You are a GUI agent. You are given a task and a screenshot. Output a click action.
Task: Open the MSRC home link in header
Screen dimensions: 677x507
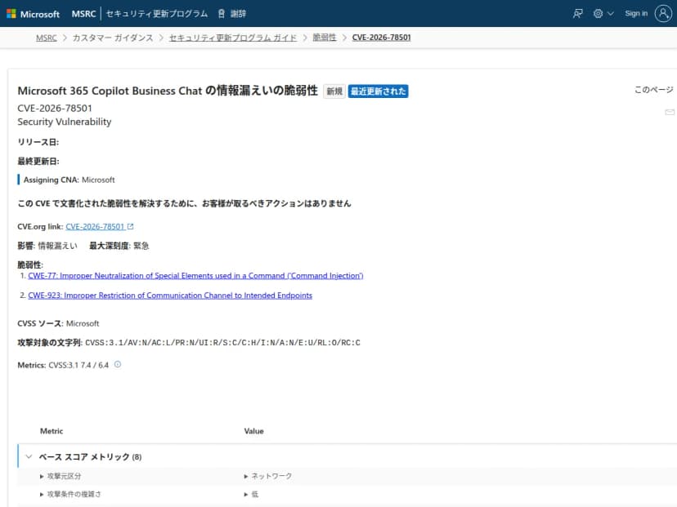coord(83,14)
